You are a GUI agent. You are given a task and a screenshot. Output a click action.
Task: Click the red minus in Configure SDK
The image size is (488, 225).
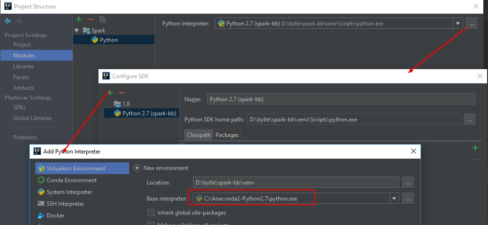coord(122,93)
